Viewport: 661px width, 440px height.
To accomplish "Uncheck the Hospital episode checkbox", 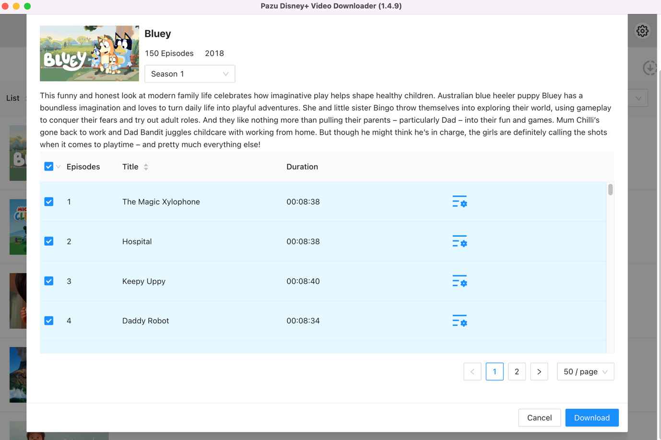I will click(49, 242).
